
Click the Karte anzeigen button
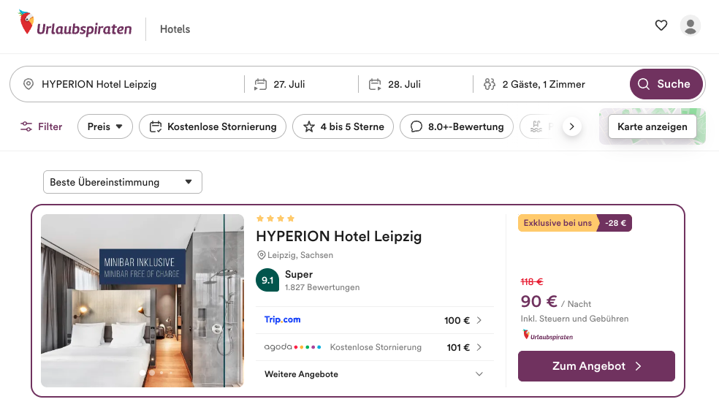pos(652,126)
